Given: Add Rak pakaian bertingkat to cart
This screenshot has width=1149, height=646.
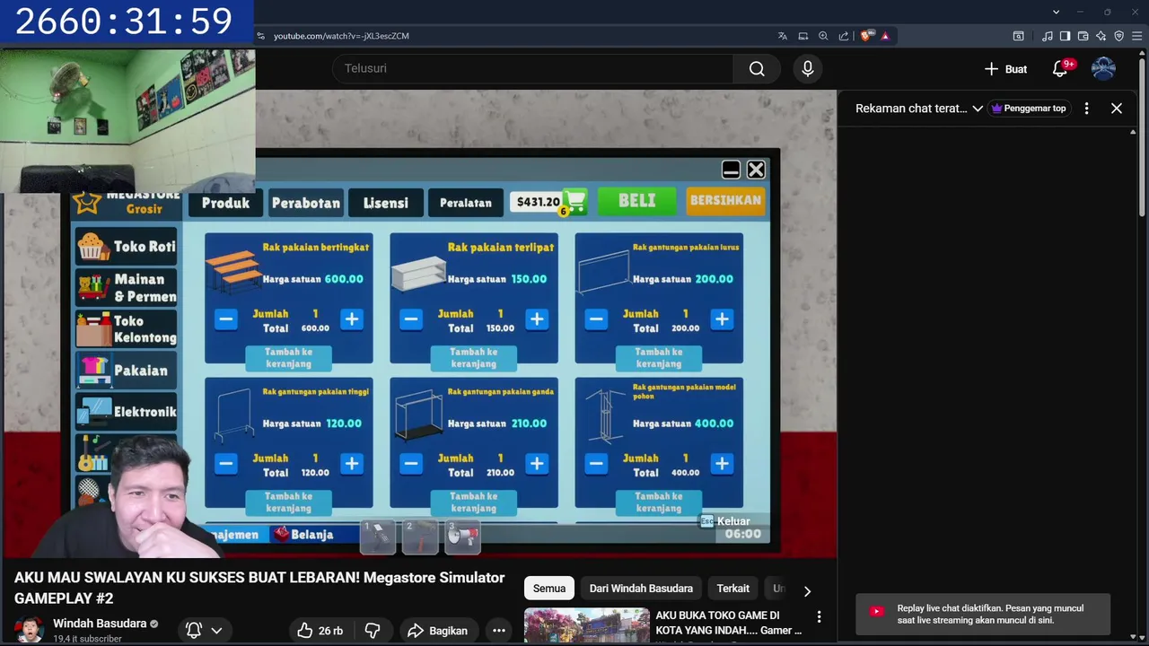Looking at the screenshot, I should tap(288, 358).
